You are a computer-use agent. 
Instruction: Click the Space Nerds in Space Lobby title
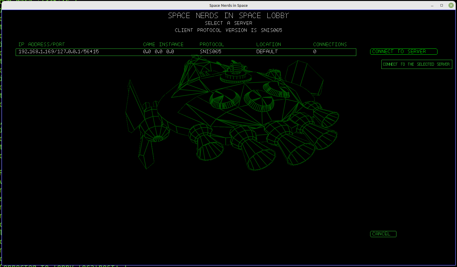(228, 16)
